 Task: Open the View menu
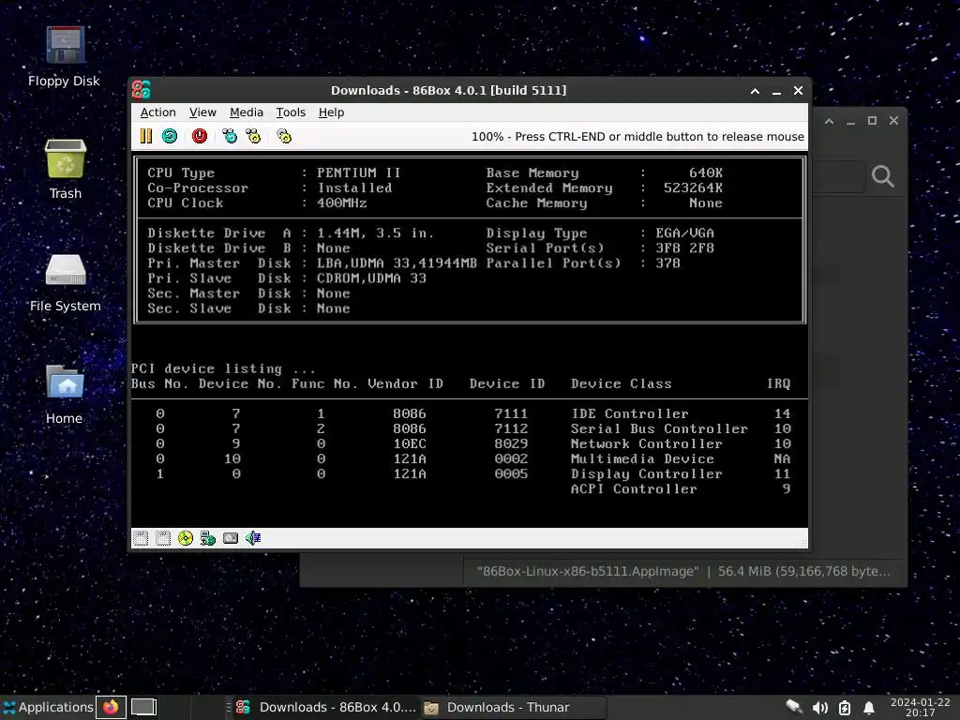point(202,112)
